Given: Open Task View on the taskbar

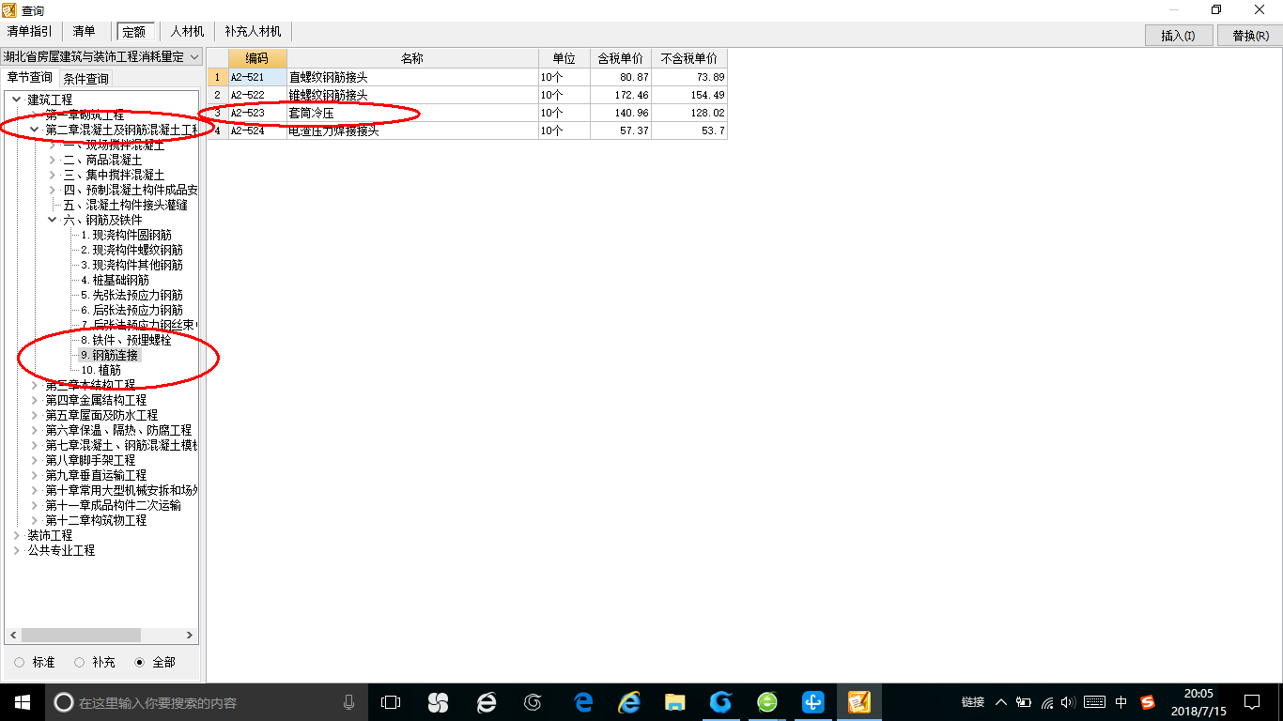Looking at the screenshot, I should pyautogui.click(x=391, y=702).
